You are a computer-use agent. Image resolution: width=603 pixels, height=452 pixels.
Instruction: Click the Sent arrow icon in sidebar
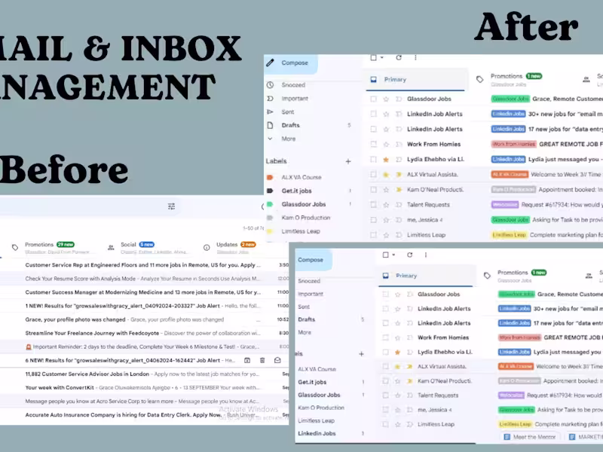point(271,111)
